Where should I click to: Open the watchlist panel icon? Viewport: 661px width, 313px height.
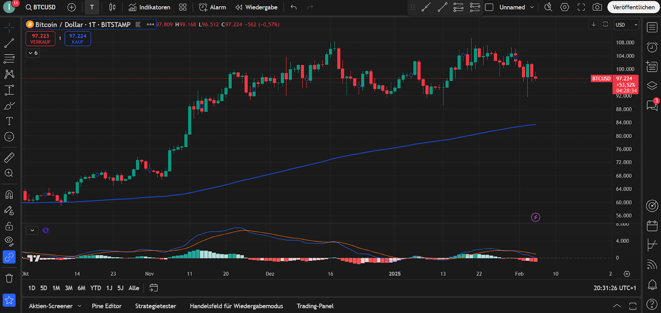click(652, 28)
